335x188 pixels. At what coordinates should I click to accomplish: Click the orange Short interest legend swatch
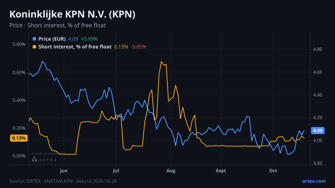pos(34,47)
